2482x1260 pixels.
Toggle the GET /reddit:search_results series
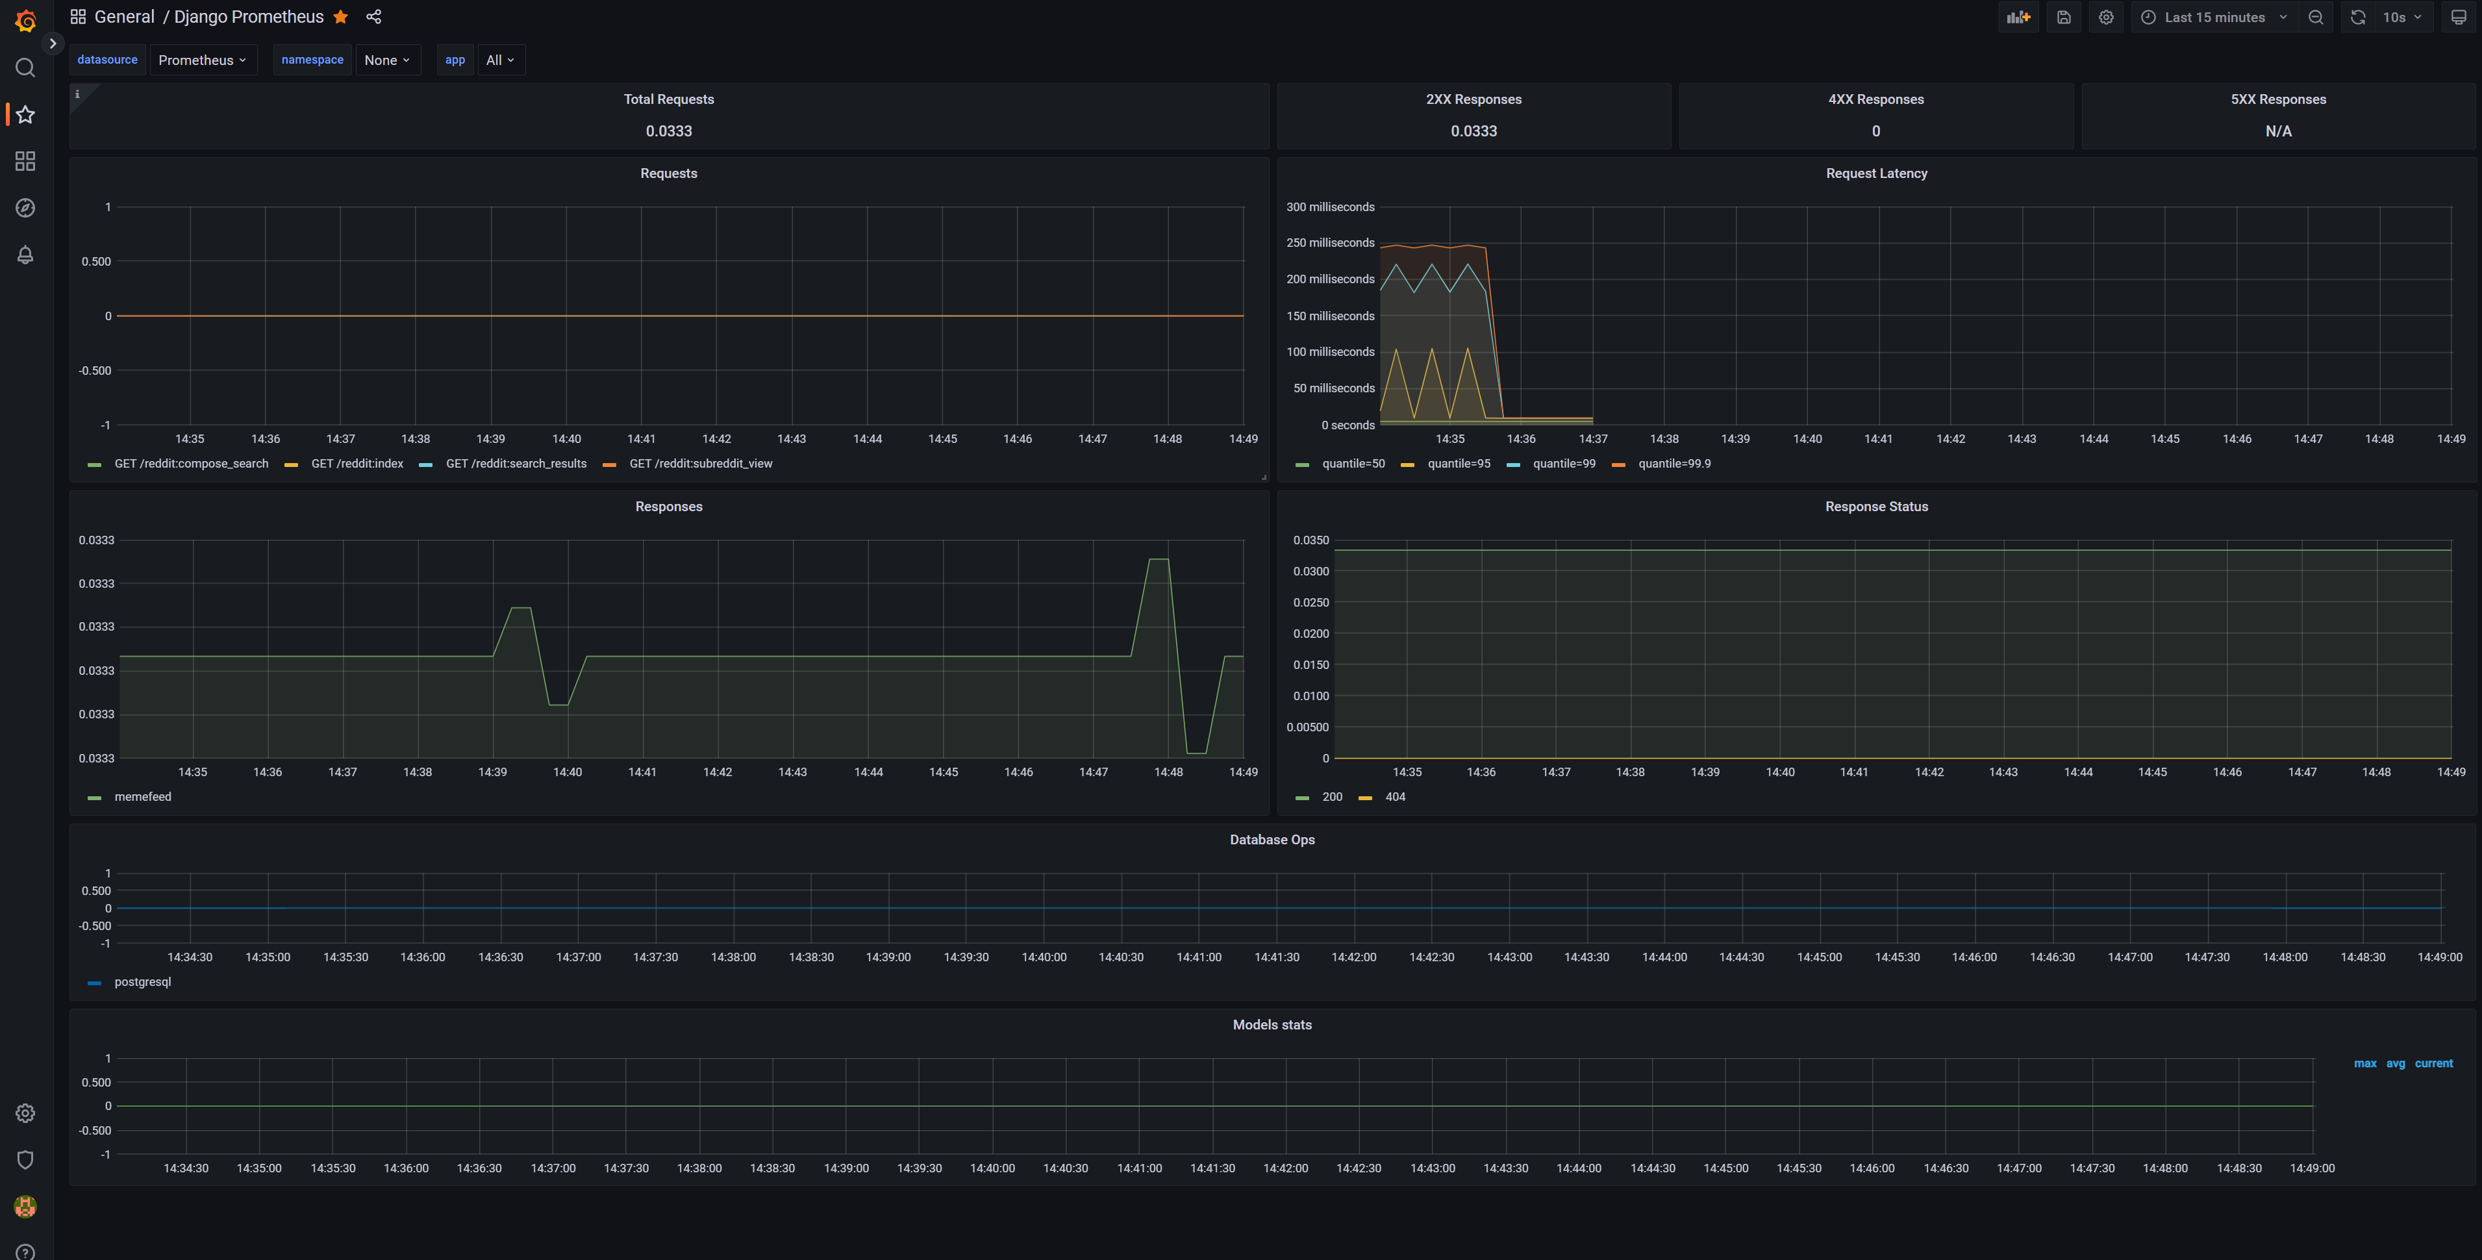coord(516,463)
